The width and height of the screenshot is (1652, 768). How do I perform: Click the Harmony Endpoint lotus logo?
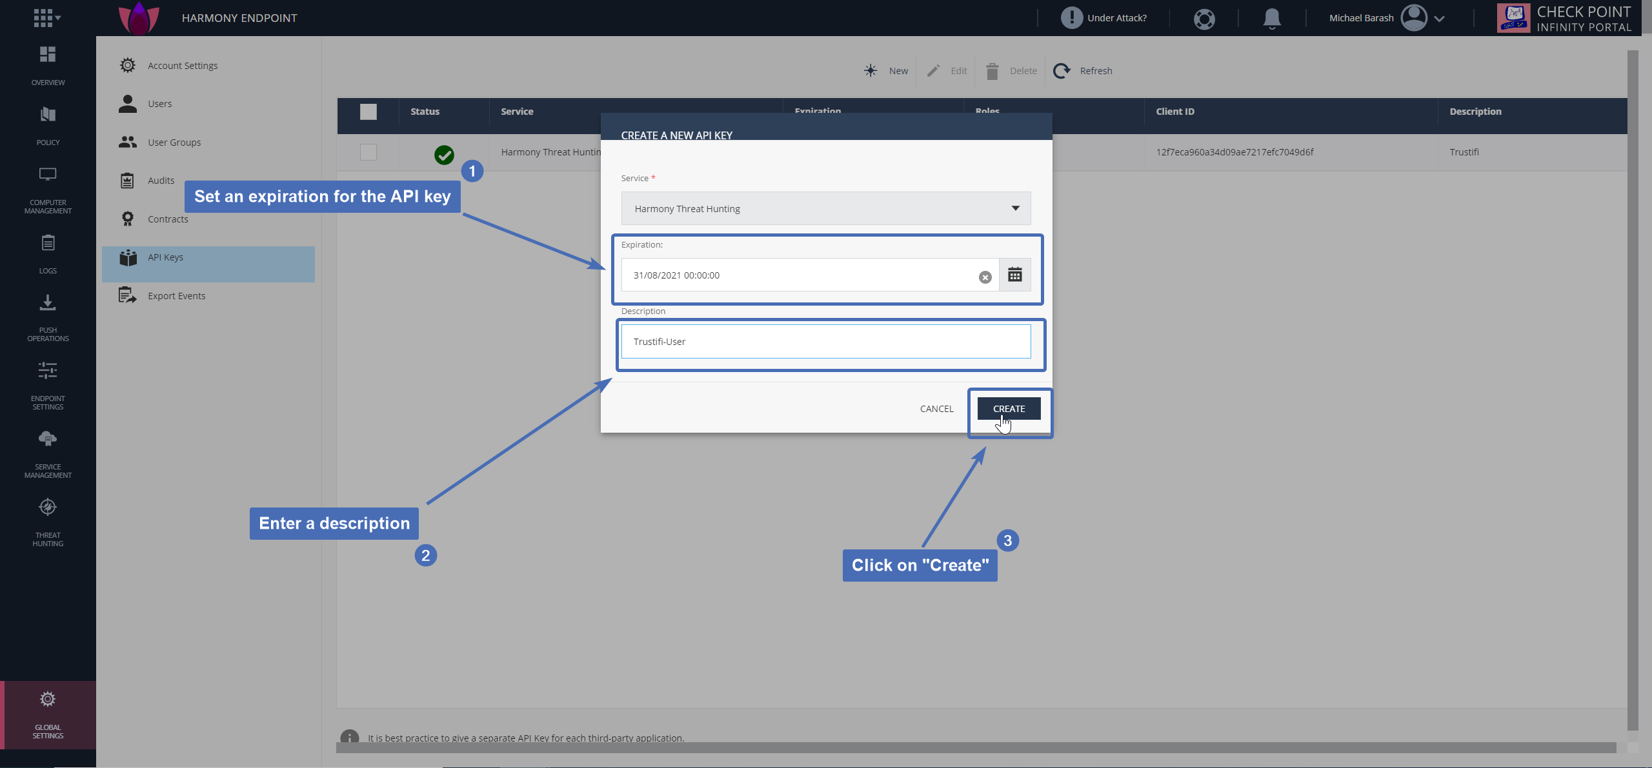click(x=139, y=18)
